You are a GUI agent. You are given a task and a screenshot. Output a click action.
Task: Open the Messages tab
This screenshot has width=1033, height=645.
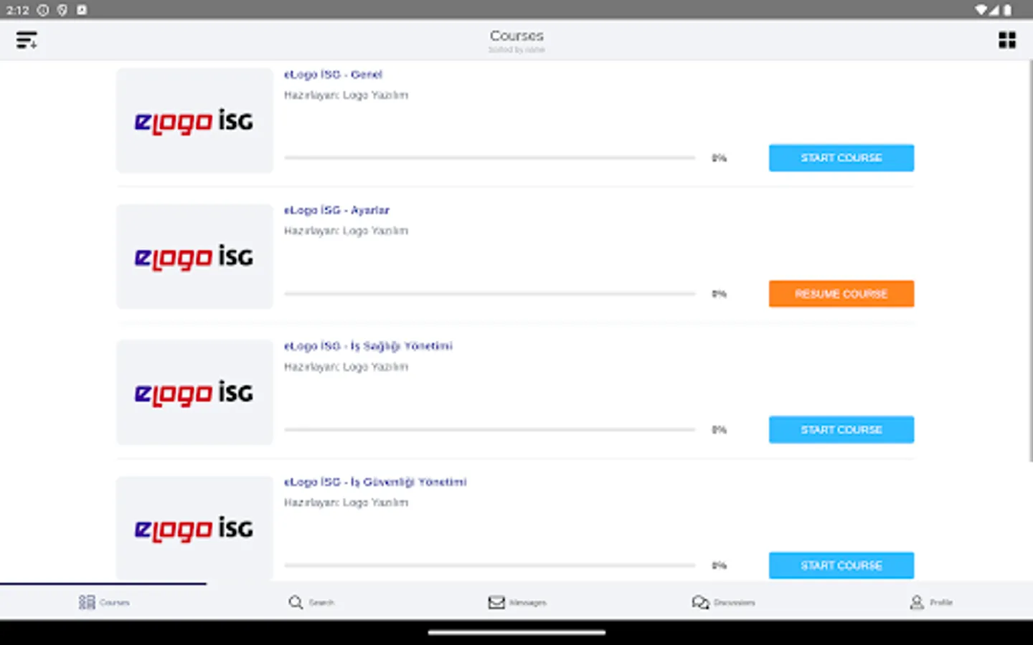[x=517, y=602]
